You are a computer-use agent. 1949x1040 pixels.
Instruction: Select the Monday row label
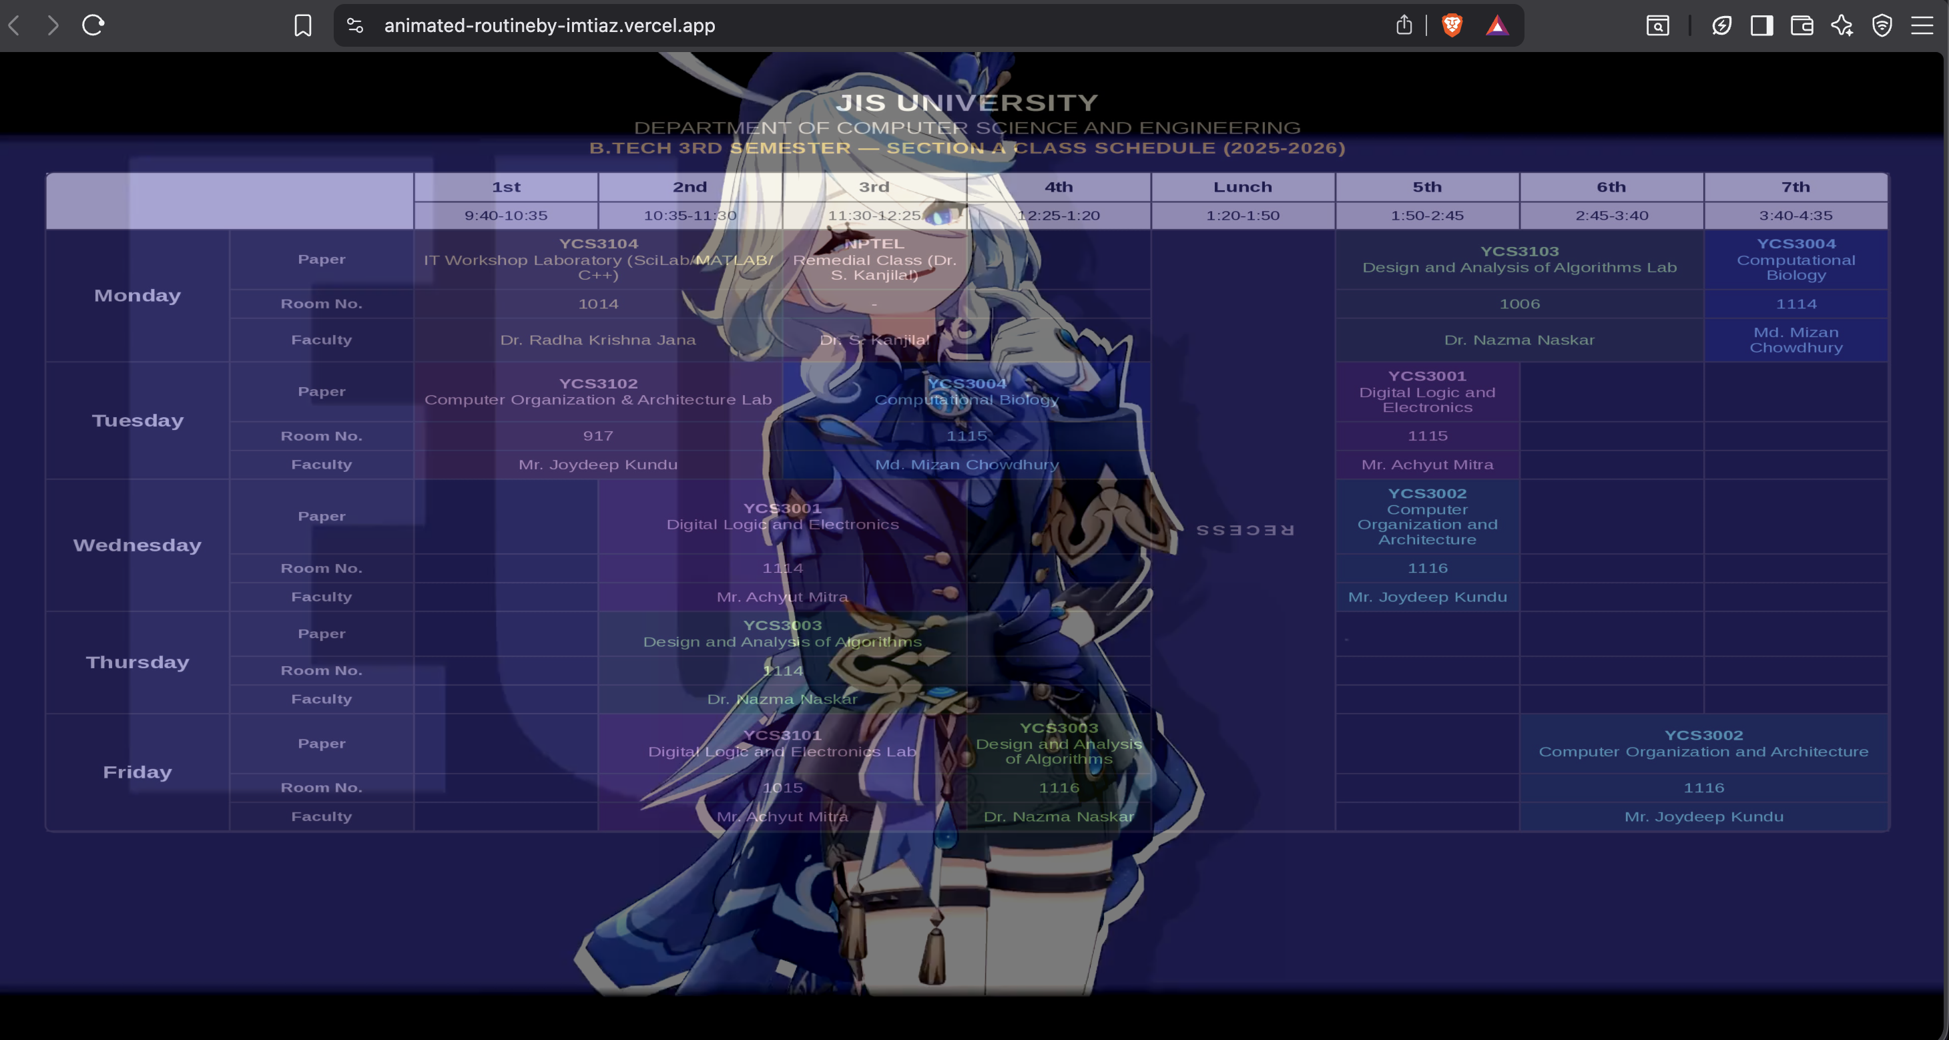click(x=137, y=296)
